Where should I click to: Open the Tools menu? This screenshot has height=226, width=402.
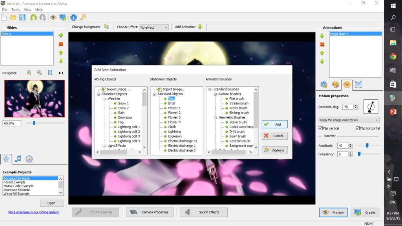click(x=16, y=10)
